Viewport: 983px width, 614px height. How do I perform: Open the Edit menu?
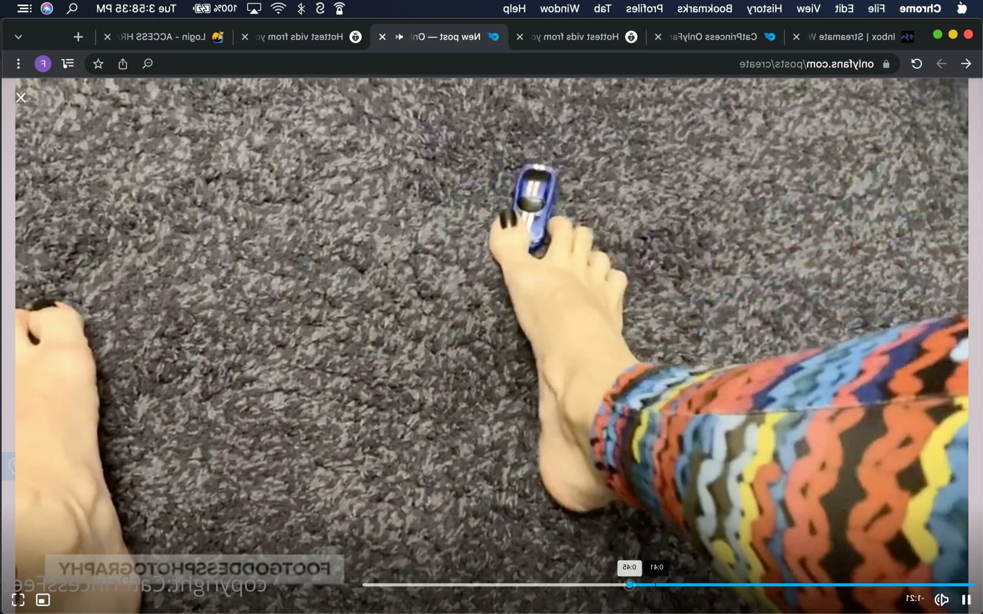pyautogui.click(x=844, y=9)
